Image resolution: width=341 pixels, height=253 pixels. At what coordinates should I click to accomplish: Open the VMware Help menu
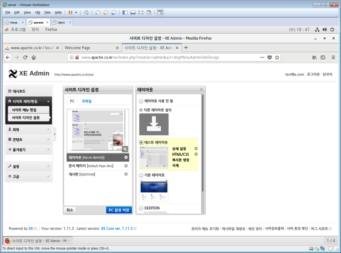[58, 12]
